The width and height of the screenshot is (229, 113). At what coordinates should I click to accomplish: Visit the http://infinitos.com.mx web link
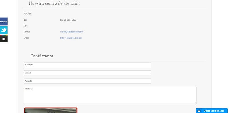click(x=71, y=38)
